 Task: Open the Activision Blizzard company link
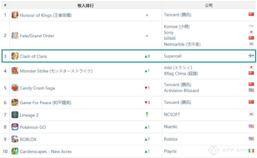(x=181, y=91)
